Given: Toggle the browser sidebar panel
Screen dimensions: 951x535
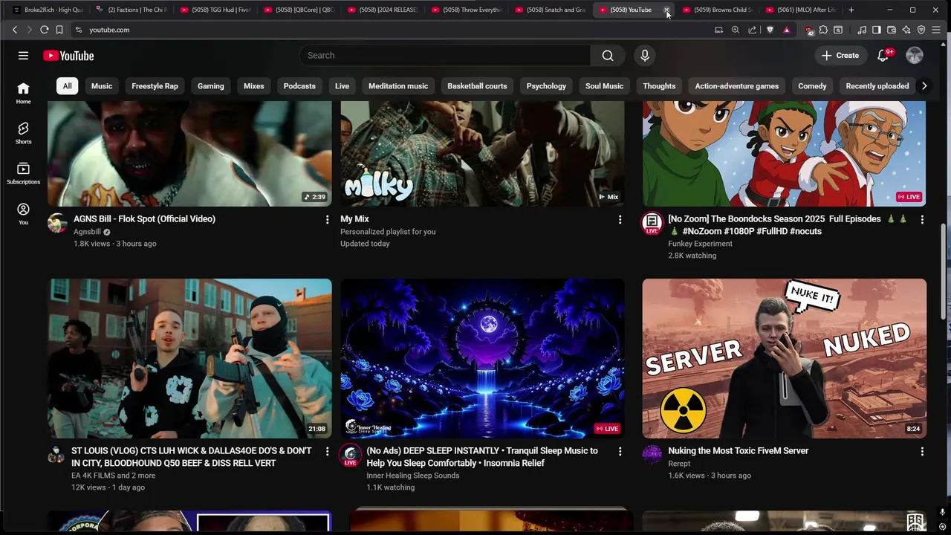Looking at the screenshot, I should (877, 30).
